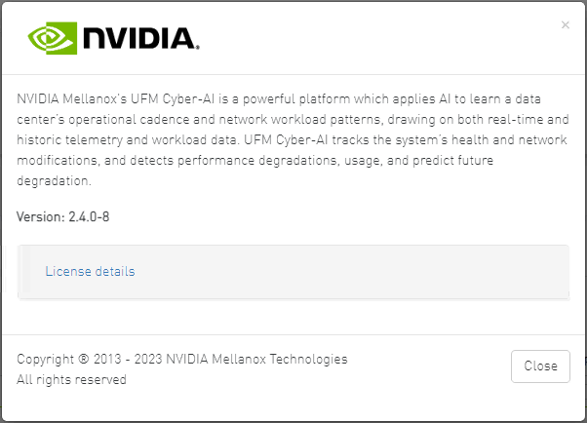Click the "Version:" label
The height and width of the screenshot is (423, 587).
(40, 216)
